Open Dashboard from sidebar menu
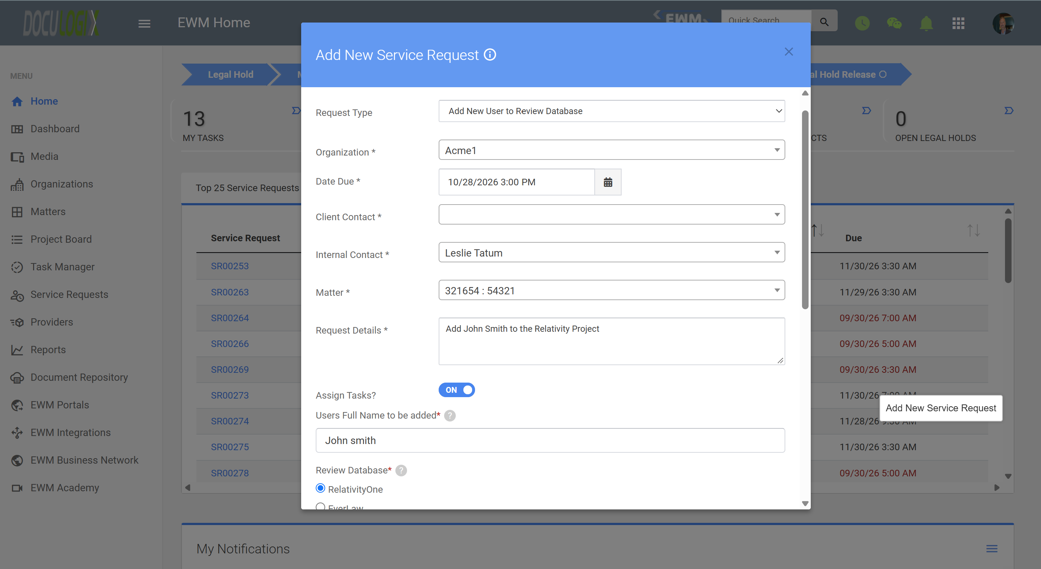 tap(55, 129)
